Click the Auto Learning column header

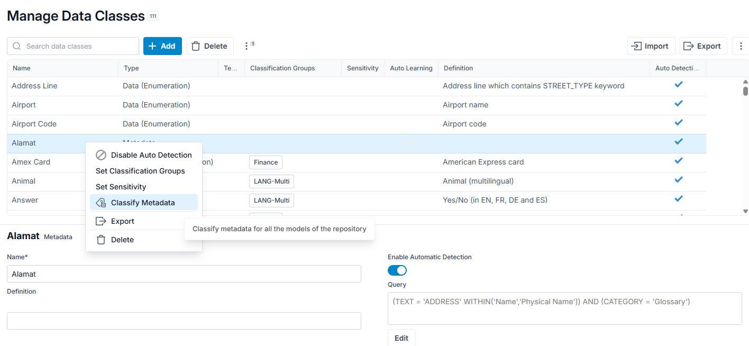411,68
